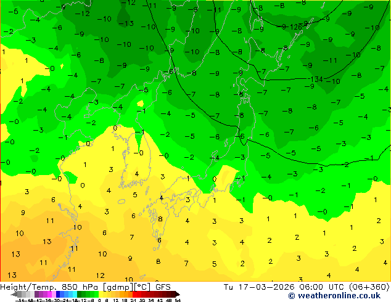Click the -18 legend scale label
This screenshot has height=302, width=391.
coord(73,300)
